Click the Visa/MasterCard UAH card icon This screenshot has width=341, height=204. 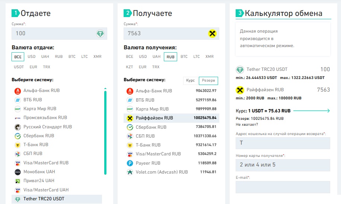click(17, 190)
